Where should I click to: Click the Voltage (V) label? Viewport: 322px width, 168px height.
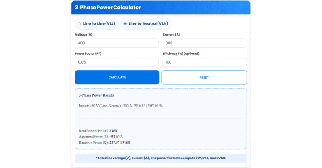[x=83, y=35]
